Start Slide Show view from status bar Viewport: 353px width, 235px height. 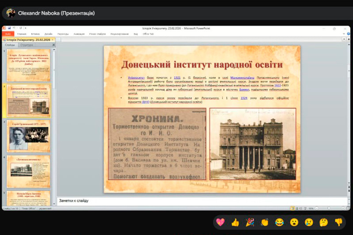[x=305, y=208]
